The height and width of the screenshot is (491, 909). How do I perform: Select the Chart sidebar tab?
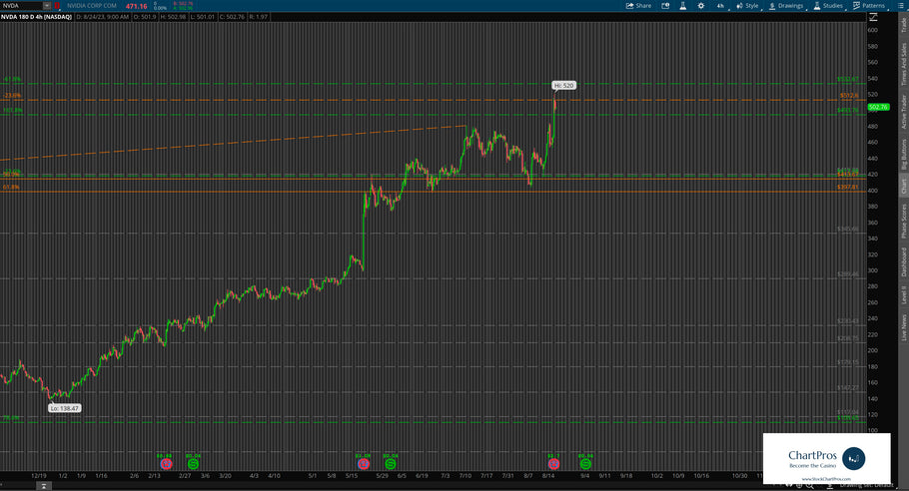click(x=904, y=186)
